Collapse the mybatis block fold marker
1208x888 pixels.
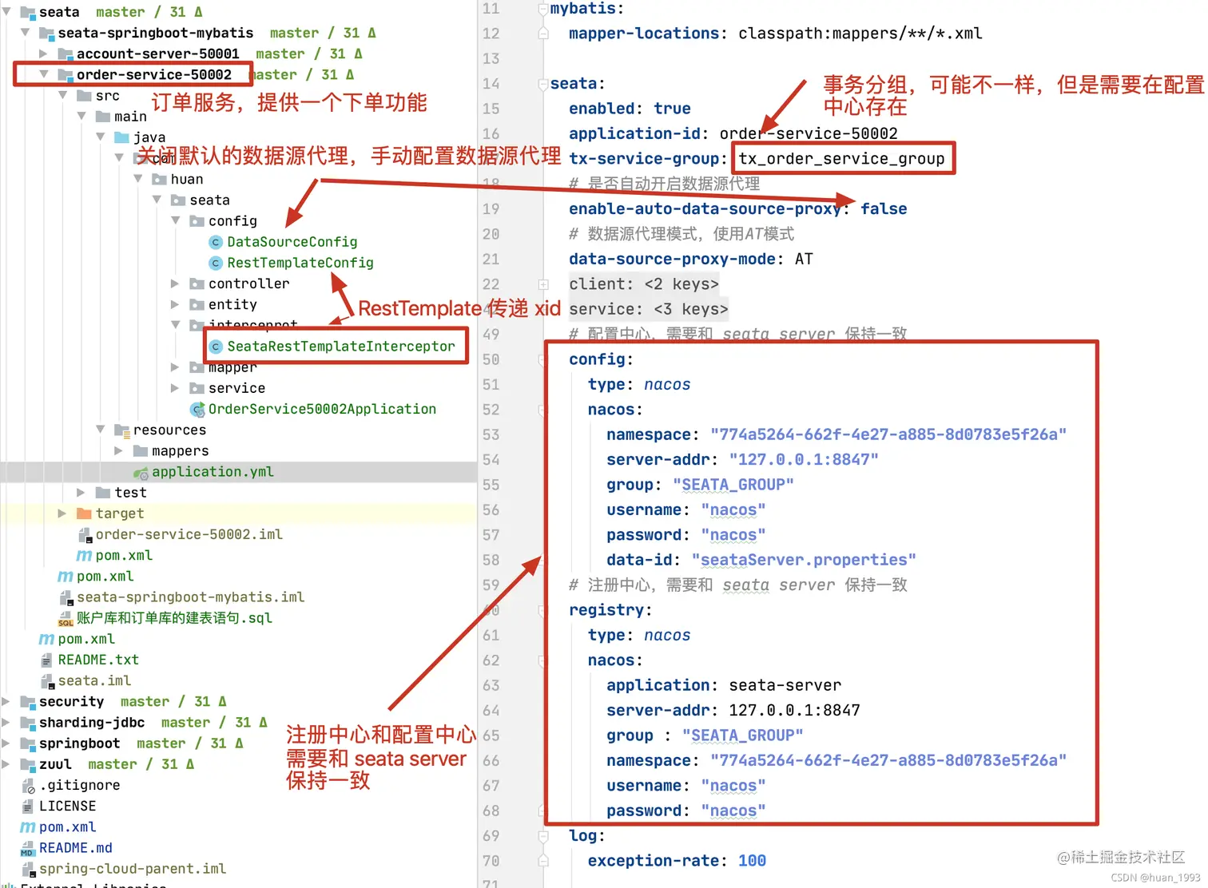pyautogui.click(x=543, y=9)
